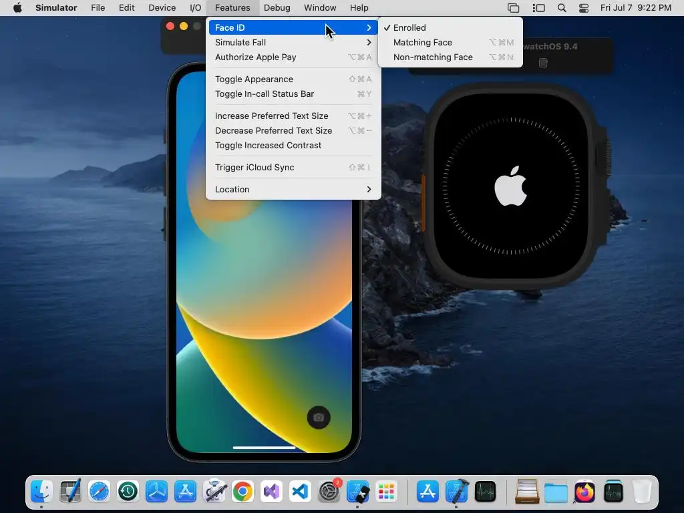This screenshot has height=513, width=684.
Task: Choose Toggle Increased Contrast
Action: 293,145
